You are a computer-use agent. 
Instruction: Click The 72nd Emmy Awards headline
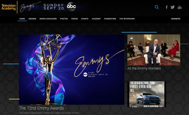(41, 108)
